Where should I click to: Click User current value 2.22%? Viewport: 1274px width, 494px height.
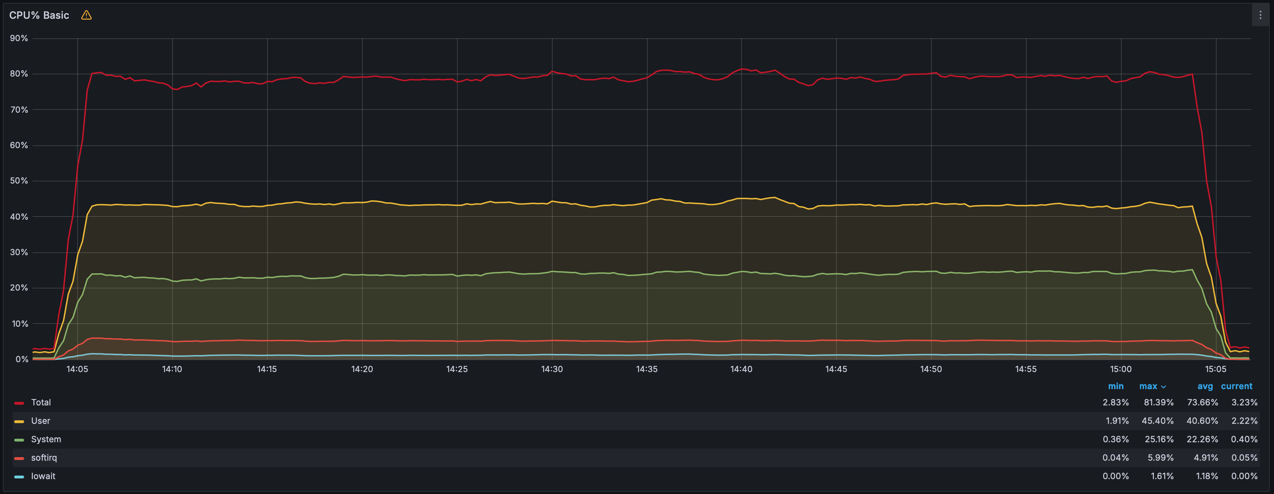click(x=1244, y=421)
